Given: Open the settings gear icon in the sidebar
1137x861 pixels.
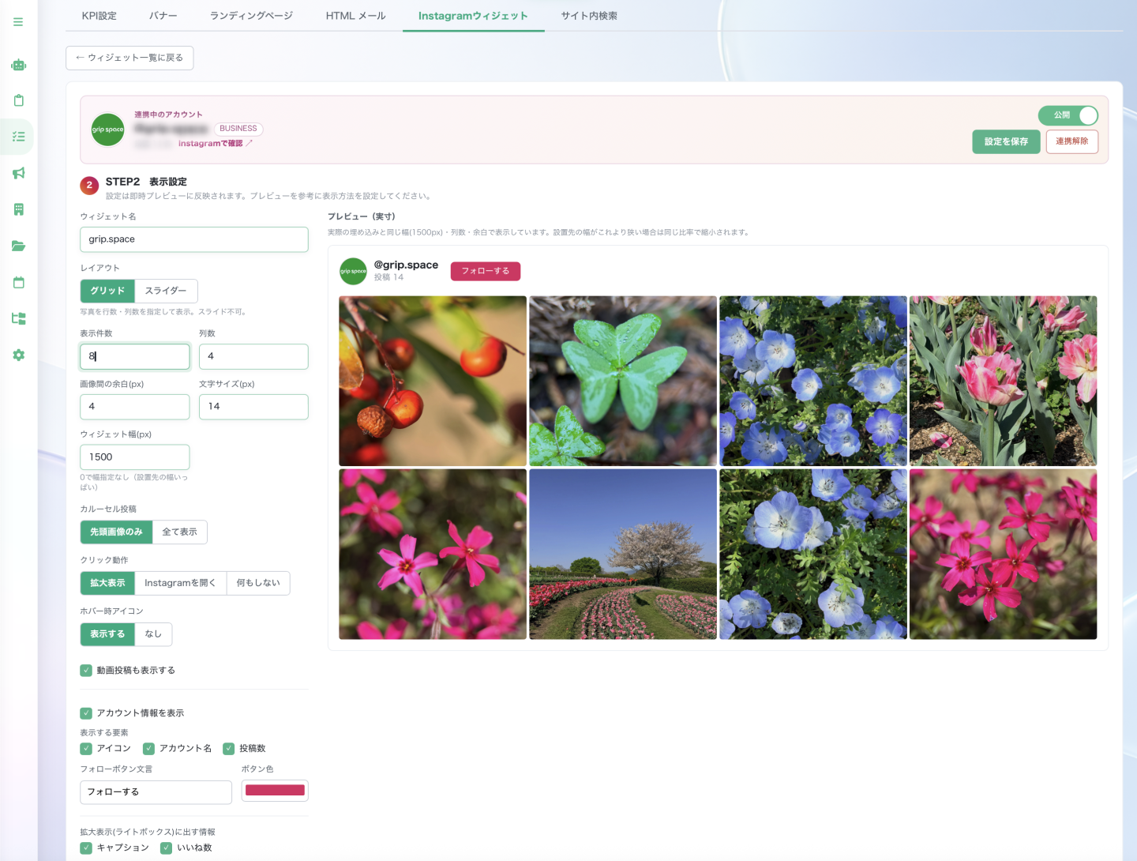Looking at the screenshot, I should pos(19,355).
